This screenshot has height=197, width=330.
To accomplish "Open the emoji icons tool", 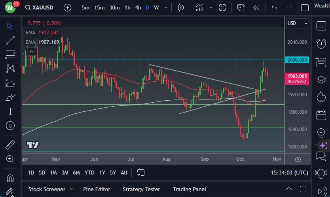I will (x=10, y=126).
